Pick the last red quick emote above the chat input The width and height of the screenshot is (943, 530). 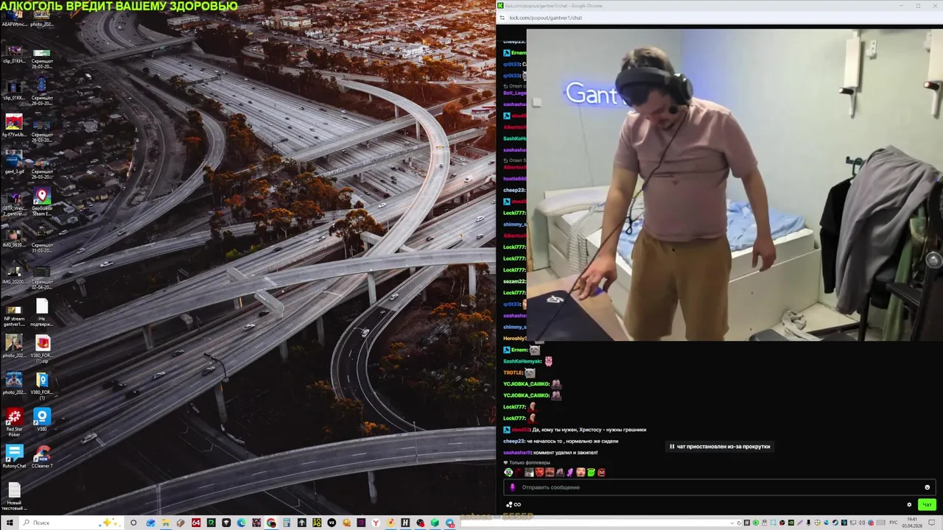601,473
